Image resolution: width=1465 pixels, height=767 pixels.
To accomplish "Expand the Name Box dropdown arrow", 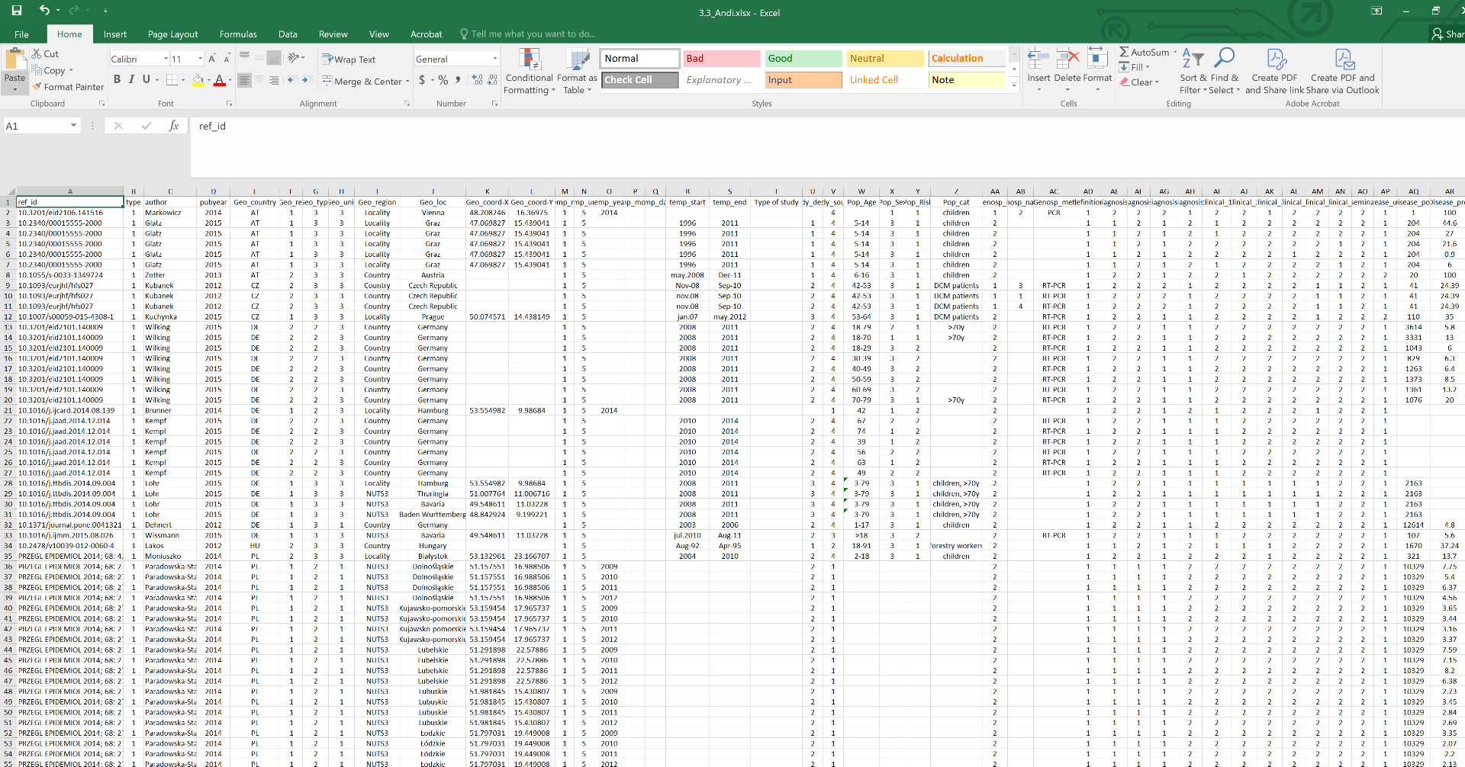I will pos(73,126).
